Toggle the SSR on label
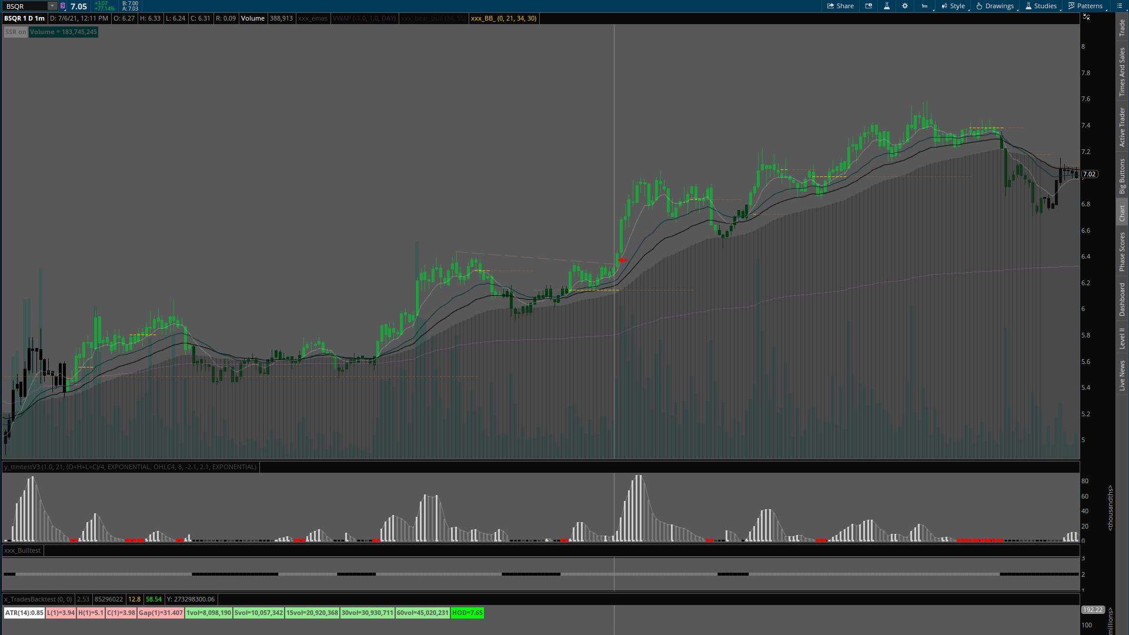 click(x=15, y=32)
